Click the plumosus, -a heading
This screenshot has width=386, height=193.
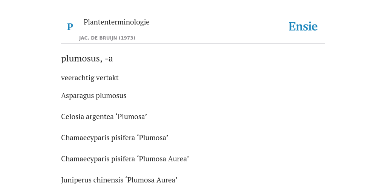pyautogui.click(x=87, y=58)
